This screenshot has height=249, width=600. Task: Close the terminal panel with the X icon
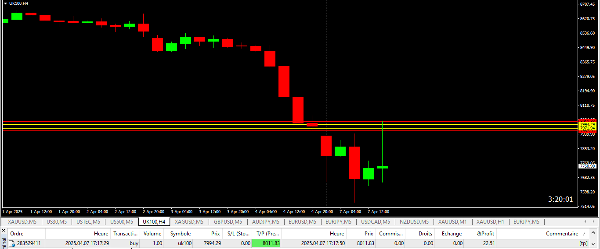pos(4,230)
